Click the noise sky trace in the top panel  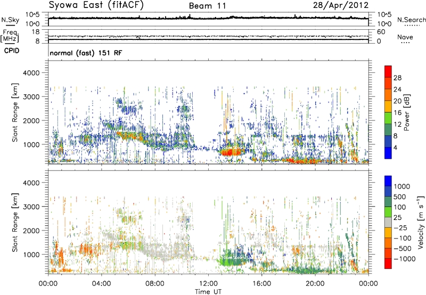(x=208, y=18)
